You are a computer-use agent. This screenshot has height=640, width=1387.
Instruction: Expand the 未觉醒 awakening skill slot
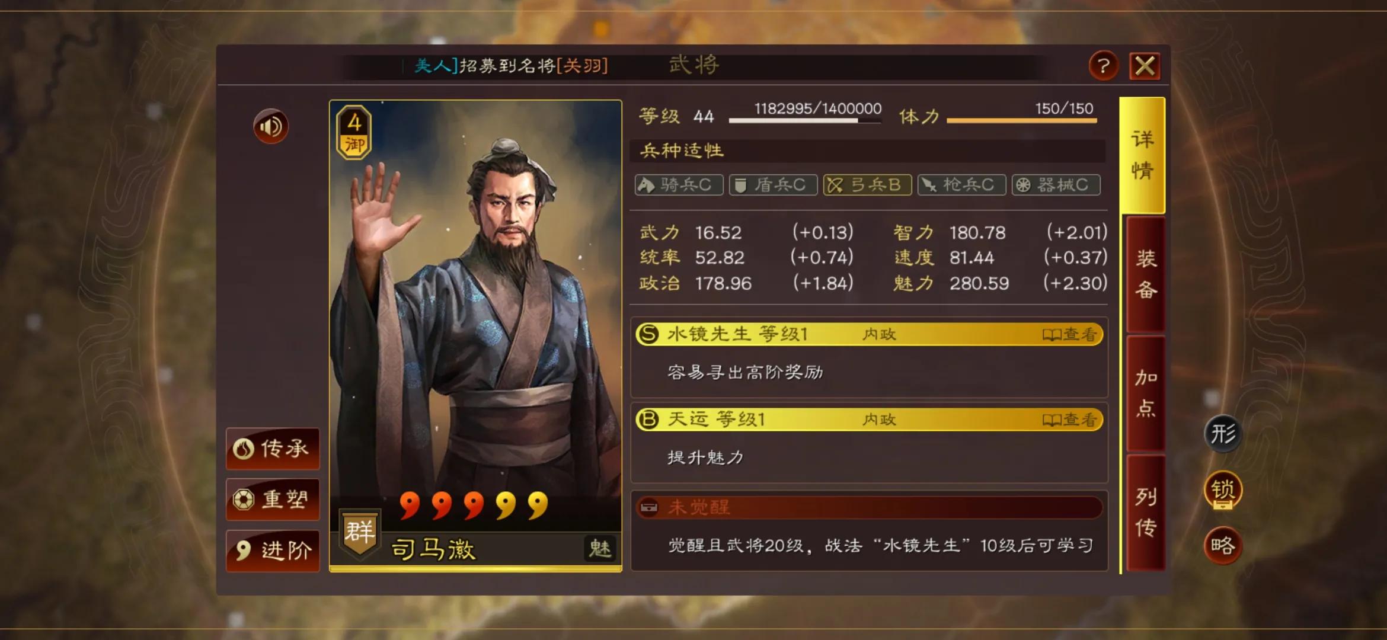coord(869,508)
